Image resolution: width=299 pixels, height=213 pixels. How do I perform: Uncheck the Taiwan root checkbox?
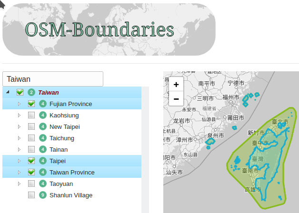pyautogui.click(x=20, y=92)
